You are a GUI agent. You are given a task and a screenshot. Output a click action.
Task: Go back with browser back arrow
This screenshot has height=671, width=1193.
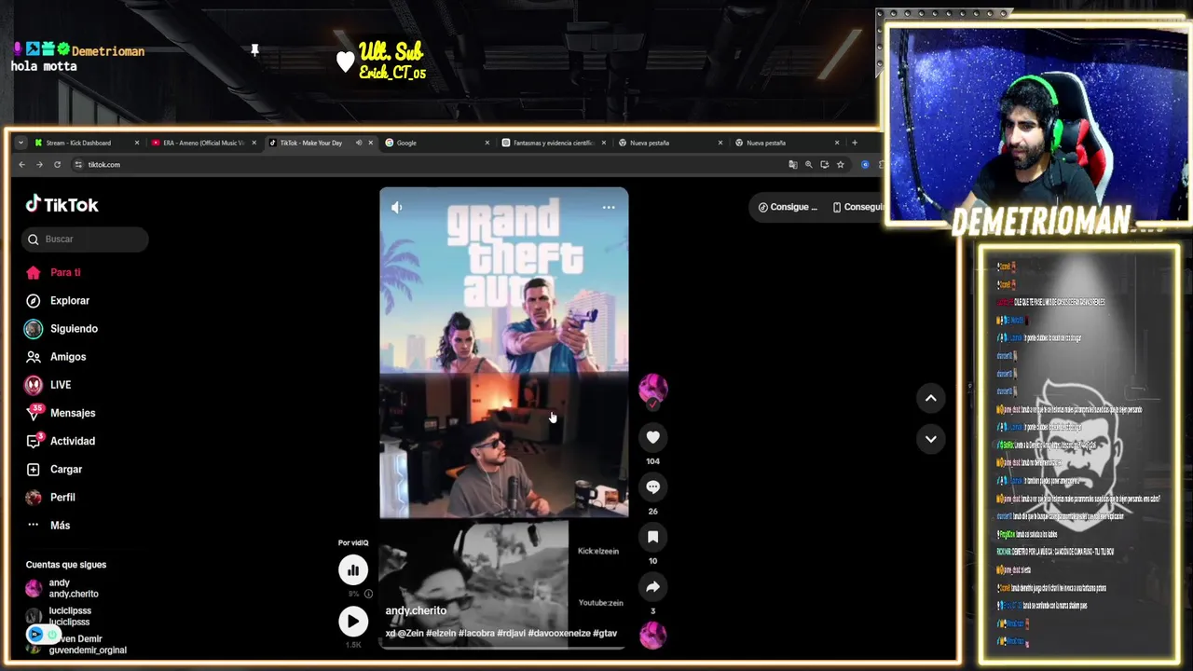point(21,164)
